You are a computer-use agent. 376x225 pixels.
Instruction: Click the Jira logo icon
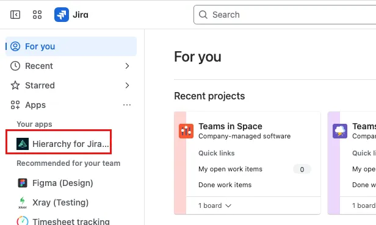click(x=62, y=15)
